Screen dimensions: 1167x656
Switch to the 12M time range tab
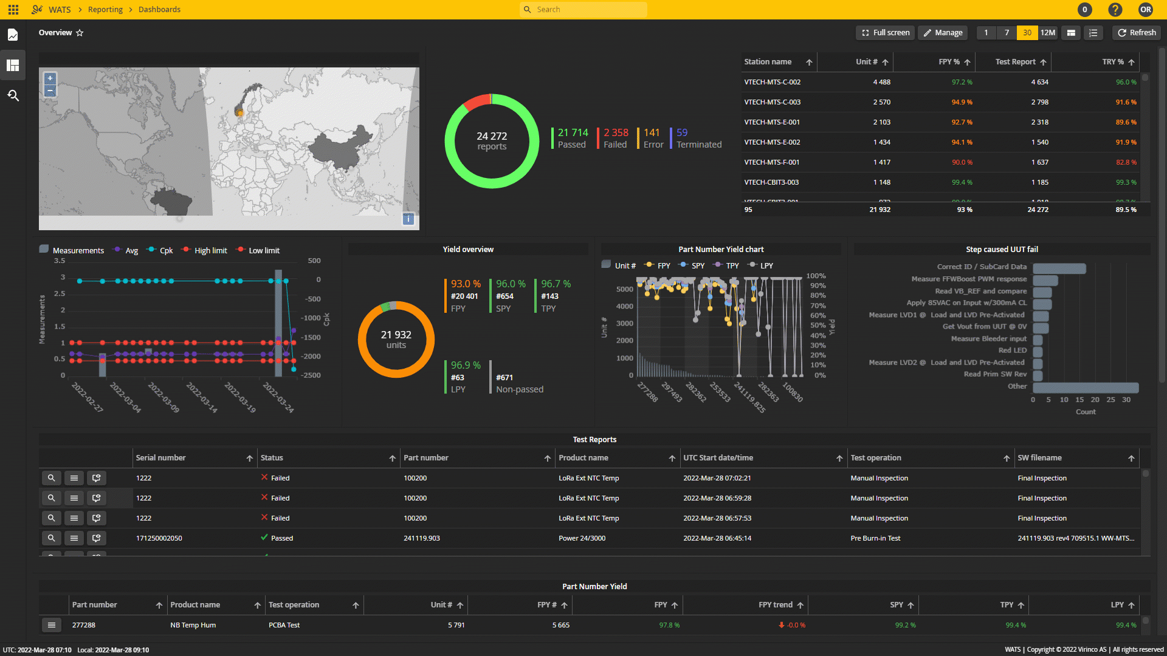(1048, 32)
